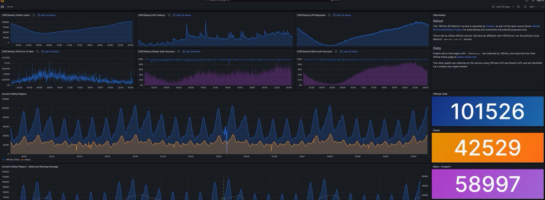Open the 30s auto-refresh interval dropdown
545x200 pixels.
533,7
